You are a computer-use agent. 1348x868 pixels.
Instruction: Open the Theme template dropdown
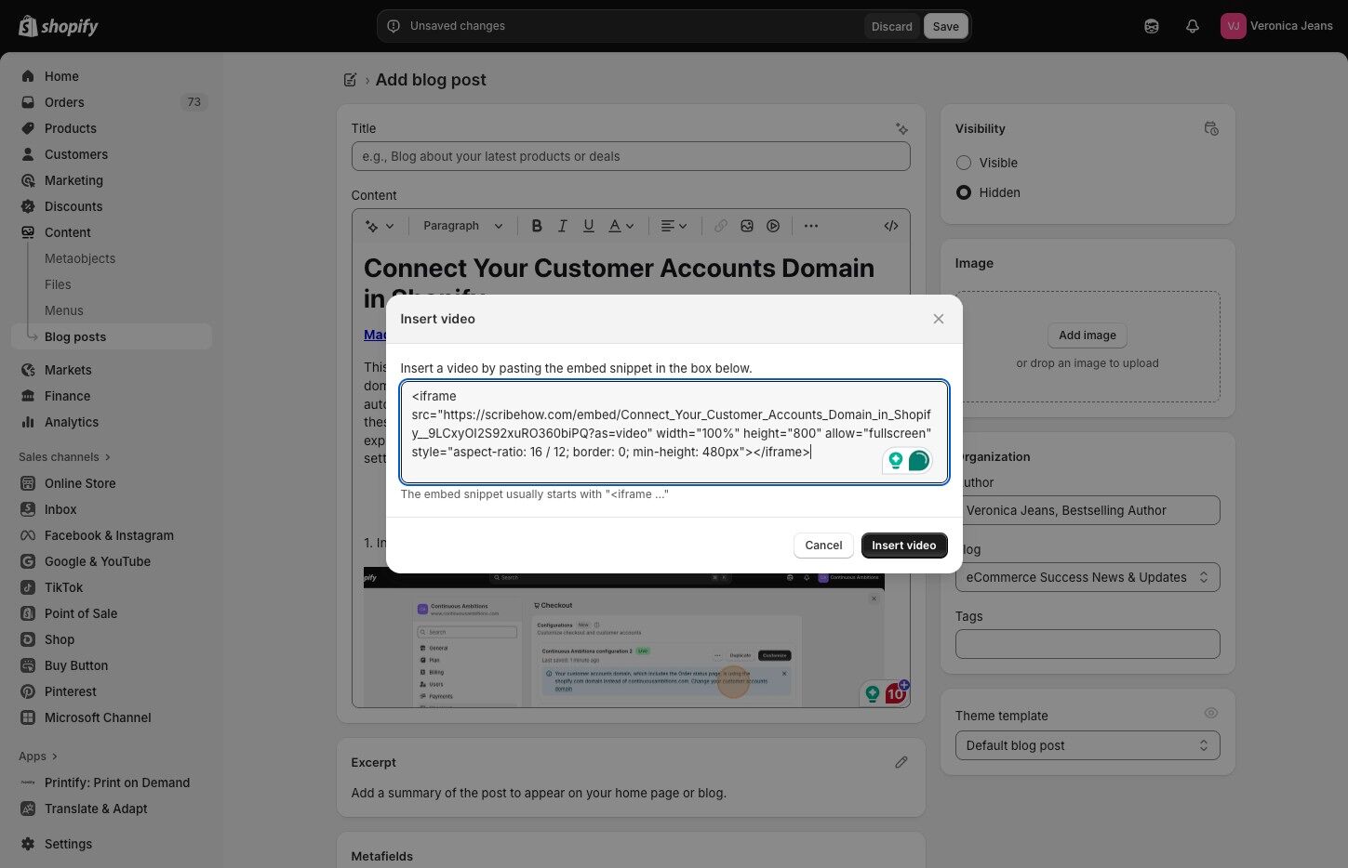(x=1088, y=745)
